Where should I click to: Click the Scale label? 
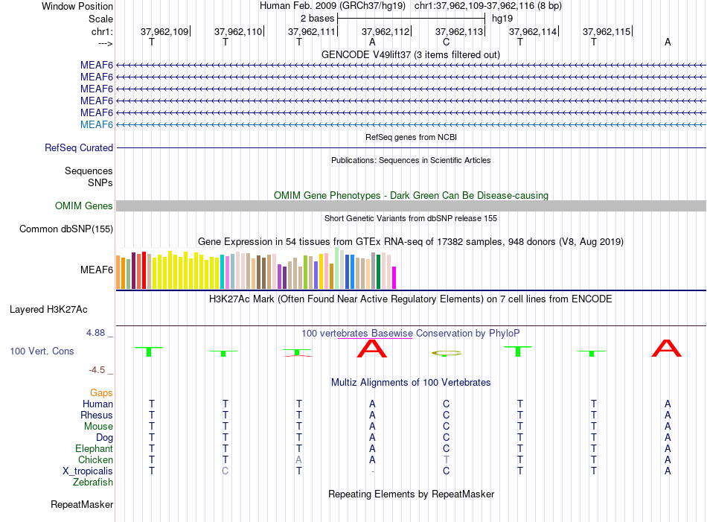pyautogui.click(x=100, y=19)
